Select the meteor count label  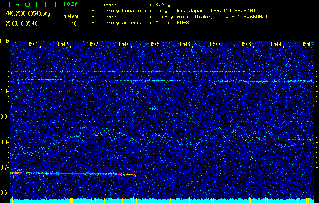click(71, 16)
